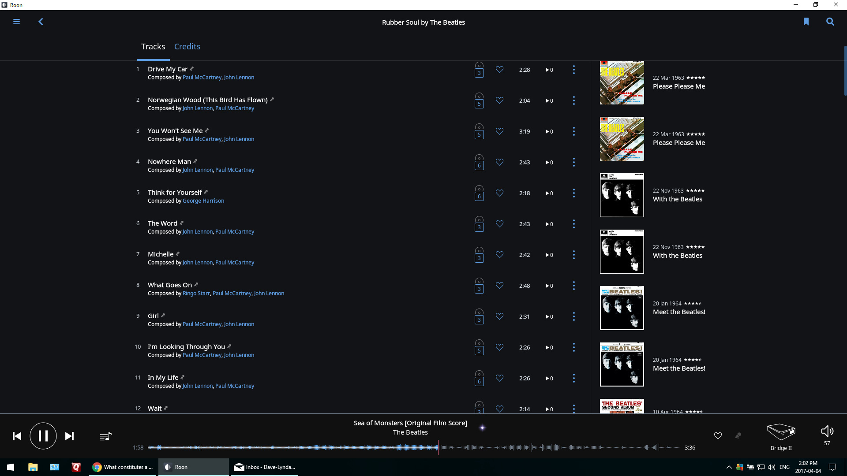Viewport: 847px width, 476px height.
Task: Open the first Meet the Beatles! cover
Action: pyautogui.click(x=622, y=308)
